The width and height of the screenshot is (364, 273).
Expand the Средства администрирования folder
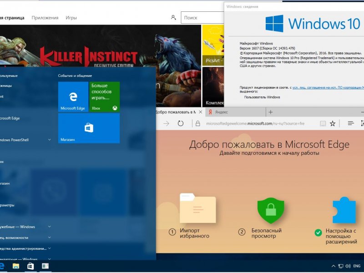point(25,248)
